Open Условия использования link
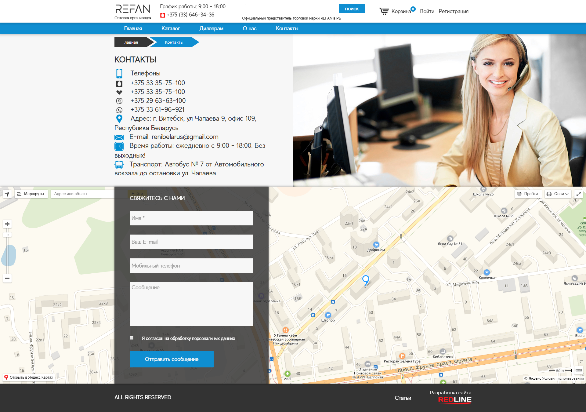 click(563, 378)
